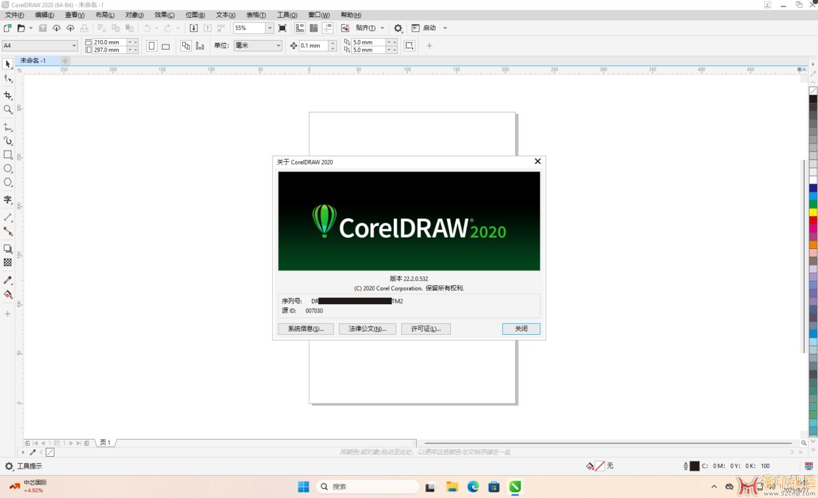Viewport: 818px width, 498px height.
Task: Select the Zoom tool magnifier
Action: (x=8, y=109)
